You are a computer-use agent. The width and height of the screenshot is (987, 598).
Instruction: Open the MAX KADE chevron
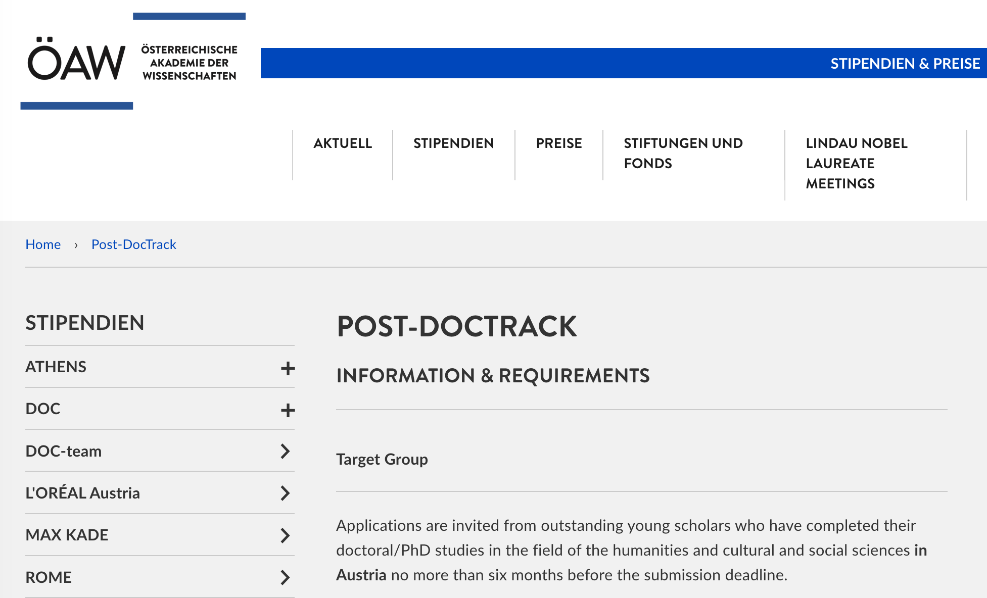coord(286,535)
